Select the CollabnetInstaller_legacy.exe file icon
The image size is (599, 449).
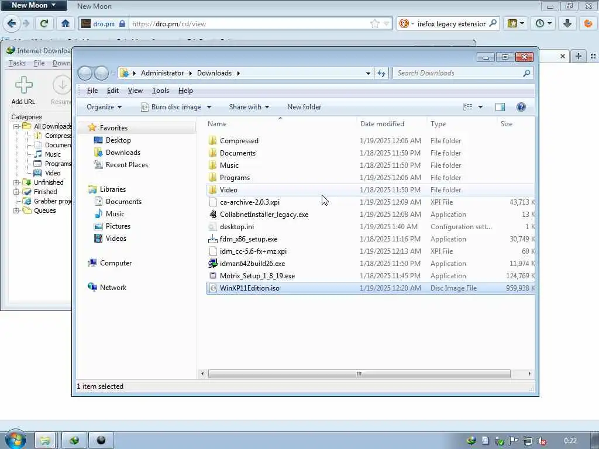[213, 215]
